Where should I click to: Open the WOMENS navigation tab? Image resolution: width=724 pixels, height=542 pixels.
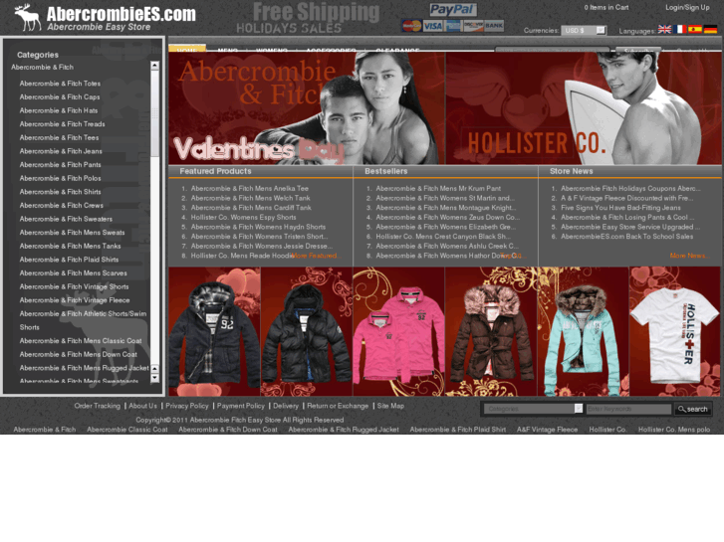point(272,50)
